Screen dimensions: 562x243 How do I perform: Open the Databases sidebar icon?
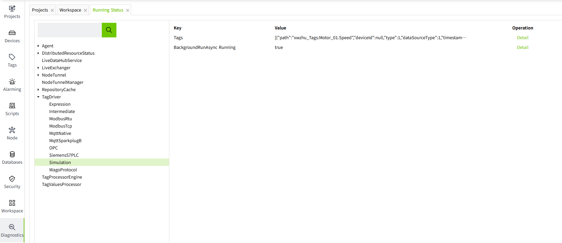(12, 155)
